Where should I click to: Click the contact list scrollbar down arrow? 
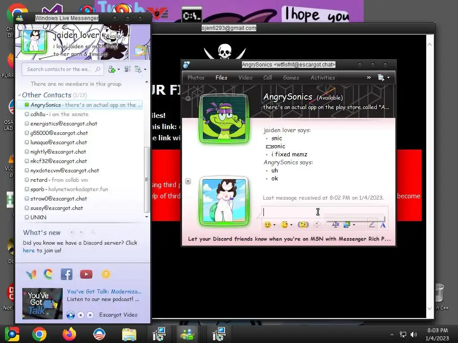click(147, 217)
